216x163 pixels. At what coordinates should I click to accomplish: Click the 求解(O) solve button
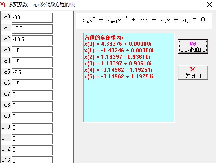point(193,47)
